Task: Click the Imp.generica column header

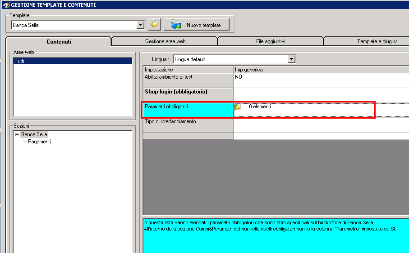Action: tap(321, 69)
